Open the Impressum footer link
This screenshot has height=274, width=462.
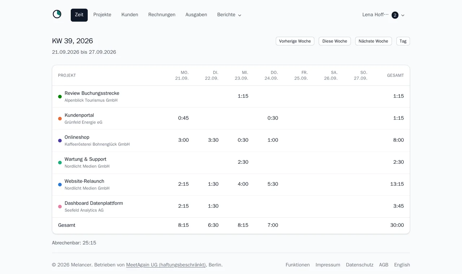click(328, 265)
